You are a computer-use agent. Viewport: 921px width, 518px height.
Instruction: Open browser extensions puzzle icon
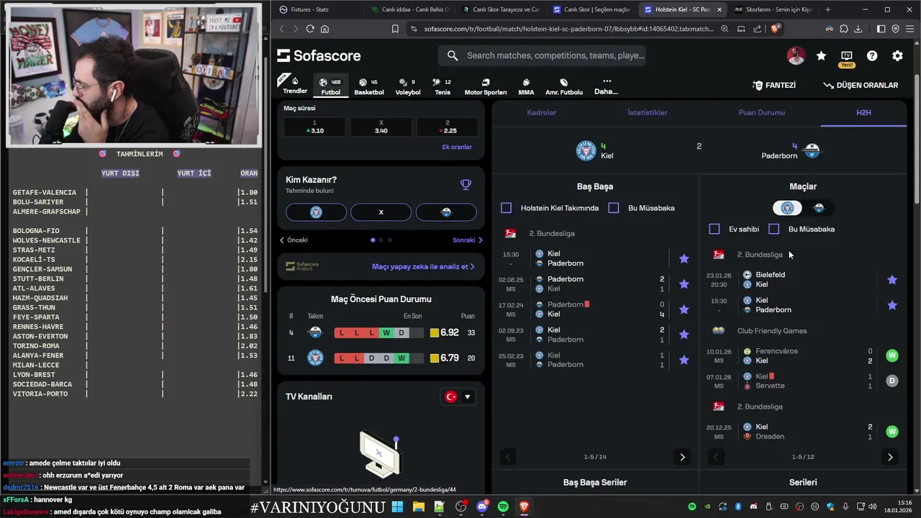coord(844,29)
